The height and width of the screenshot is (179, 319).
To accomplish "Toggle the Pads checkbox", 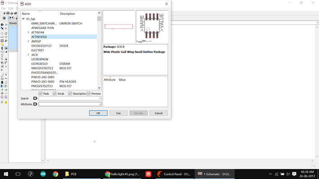I will coord(40,94).
